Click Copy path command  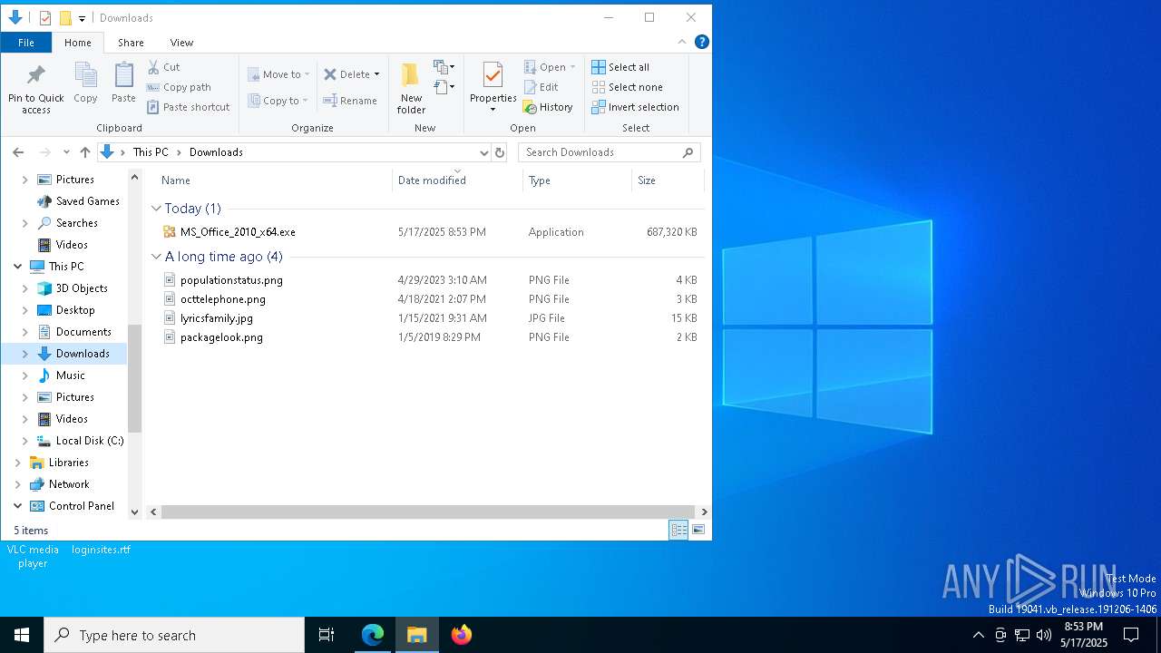[x=179, y=87]
